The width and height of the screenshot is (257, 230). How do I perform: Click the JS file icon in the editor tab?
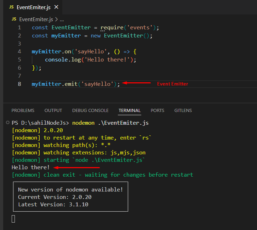click(11, 7)
